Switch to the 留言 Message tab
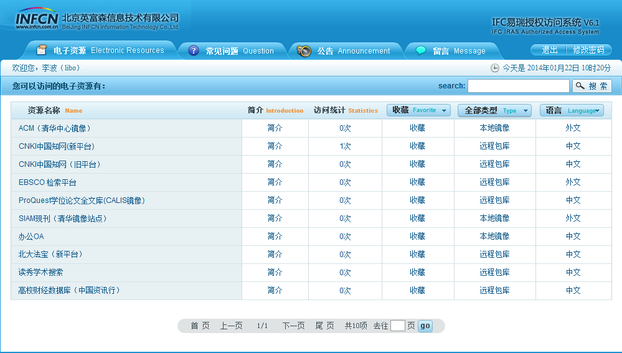 click(x=459, y=51)
